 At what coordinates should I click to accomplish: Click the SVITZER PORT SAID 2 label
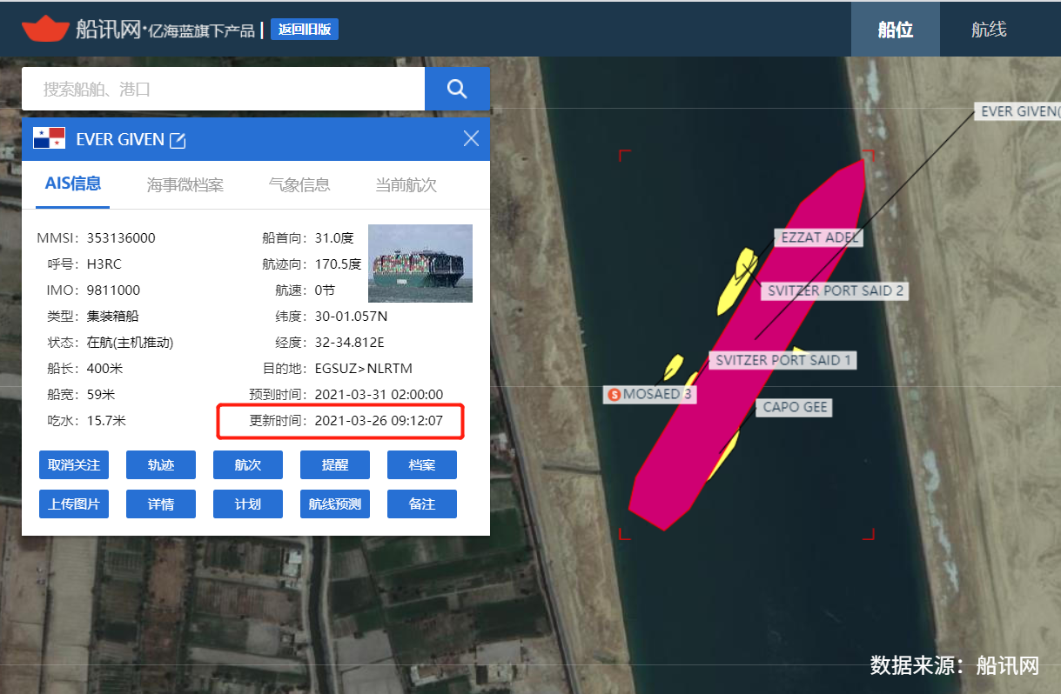(x=836, y=290)
